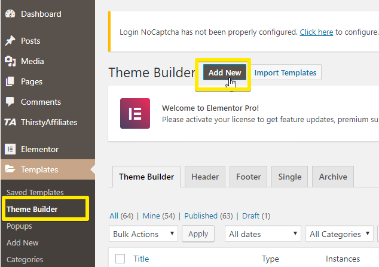Click the Instances column header
The height and width of the screenshot is (267, 379).
pyautogui.click(x=343, y=259)
